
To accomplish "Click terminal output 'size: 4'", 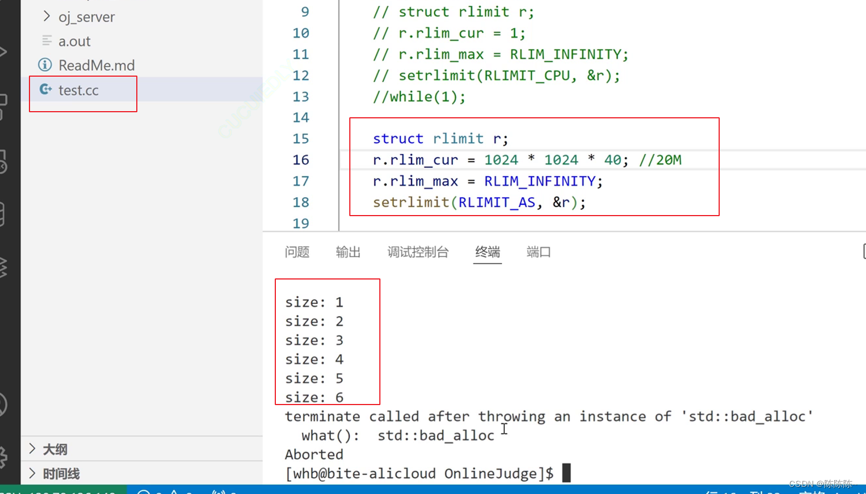I will click(x=314, y=359).
